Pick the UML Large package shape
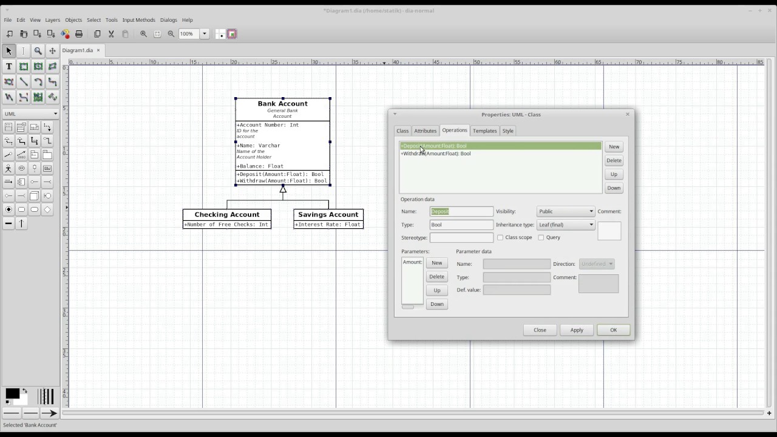The width and height of the screenshot is (777, 437). (47, 155)
